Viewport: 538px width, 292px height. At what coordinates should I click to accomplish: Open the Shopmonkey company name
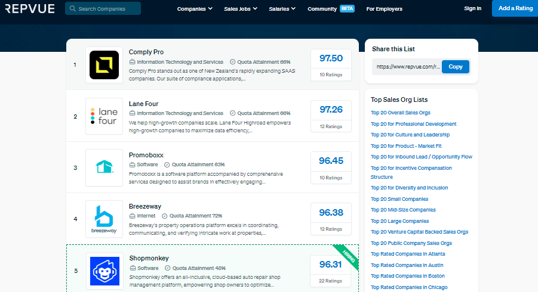click(149, 258)
